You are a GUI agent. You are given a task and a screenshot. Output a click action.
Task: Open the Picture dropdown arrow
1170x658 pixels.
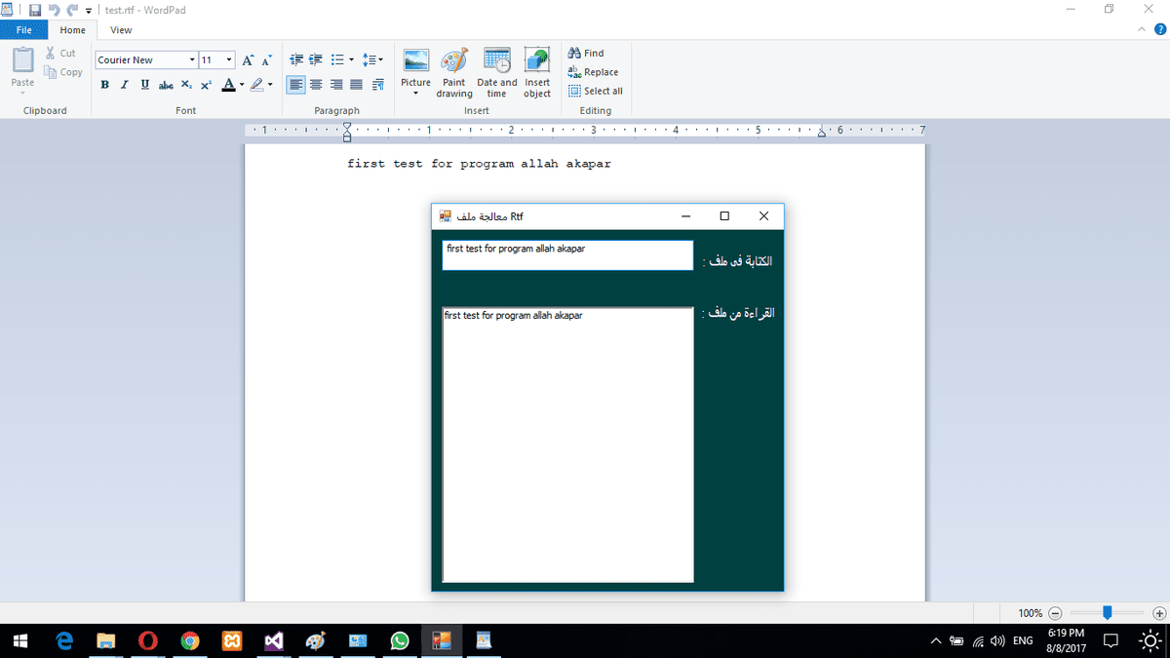pyautogui.click(x=415, y=94)
